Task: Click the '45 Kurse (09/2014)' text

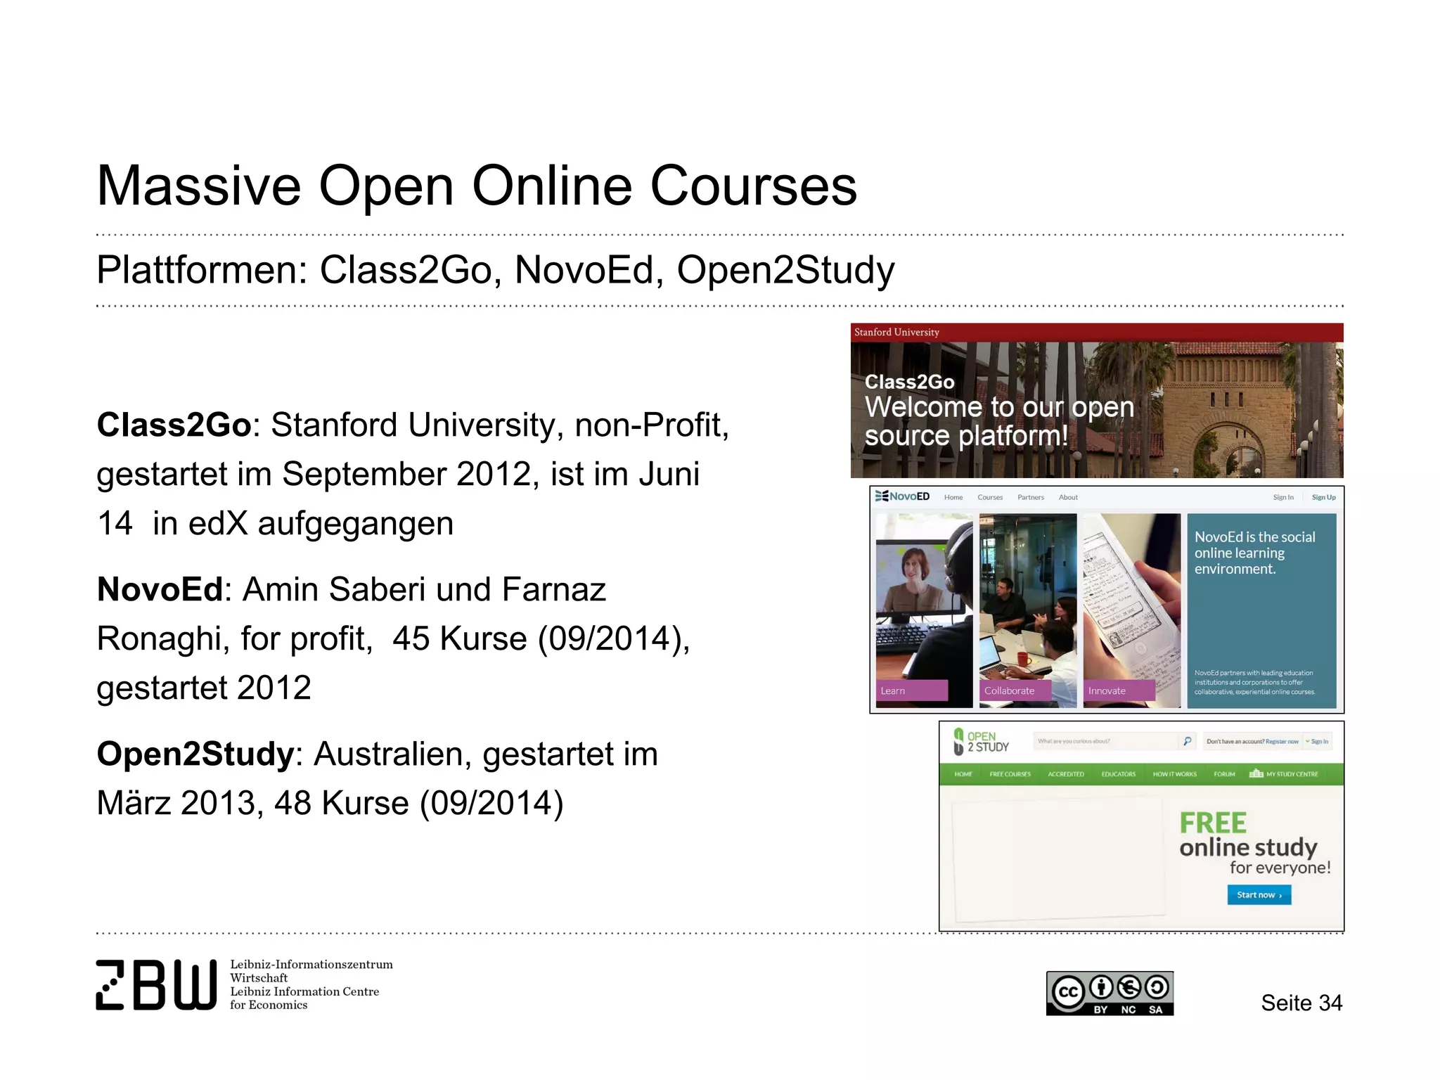Action: tap(541, 638)
